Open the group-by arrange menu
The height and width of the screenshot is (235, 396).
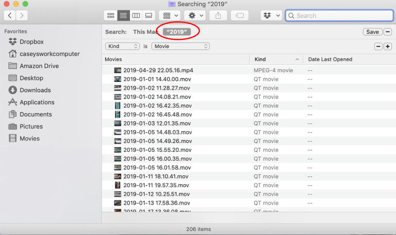coord(170,15)
